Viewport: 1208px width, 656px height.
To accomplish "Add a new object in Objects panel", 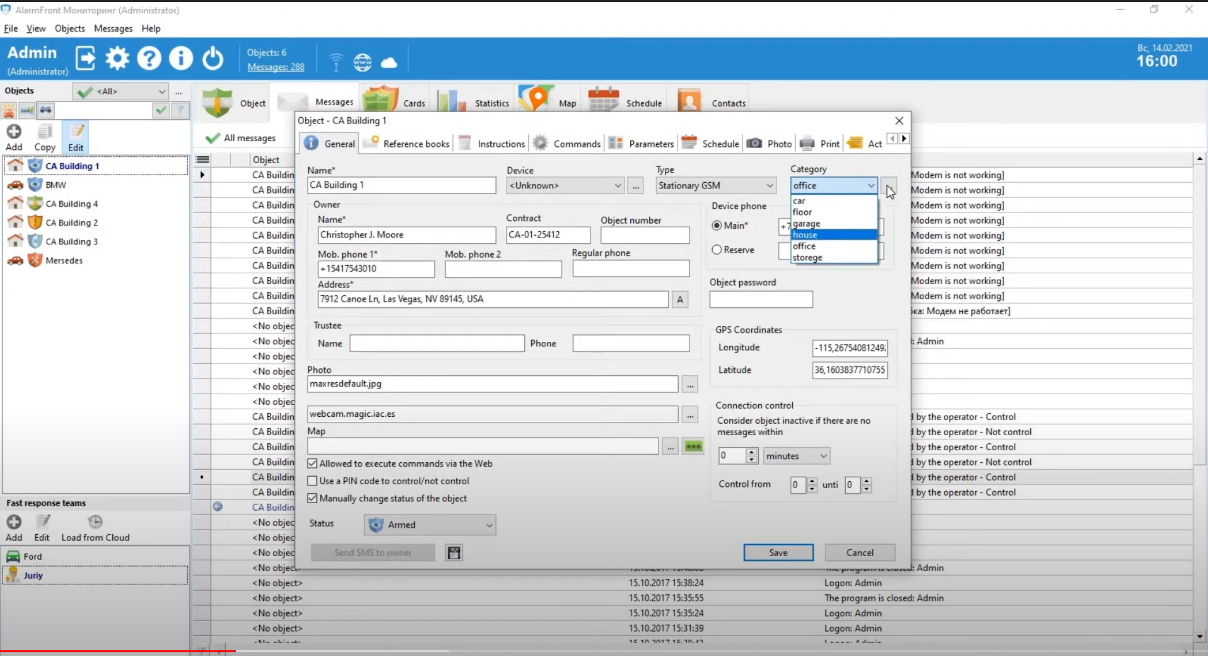I will click(x=14, y=138).
